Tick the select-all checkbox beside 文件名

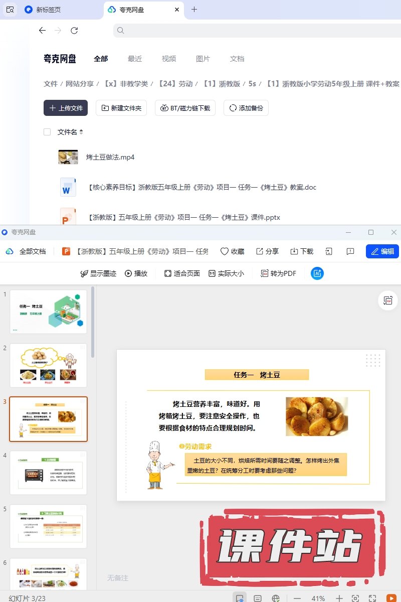[x=47, y=132]
